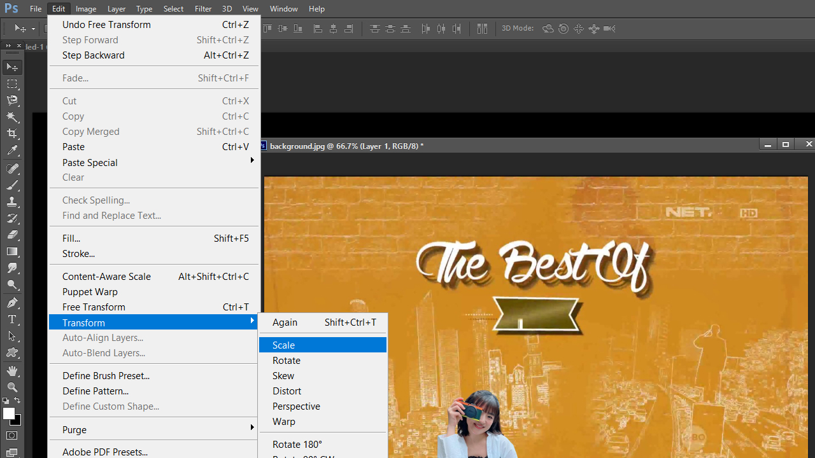Choose 3D Zoom camera icon

click(x=609, y=29)
